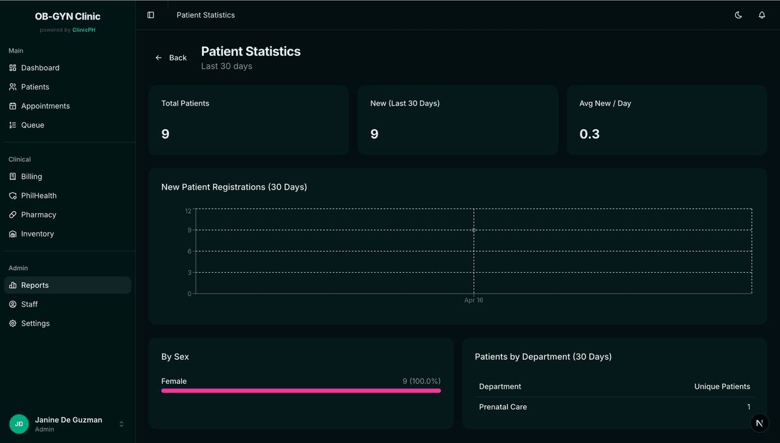This screenshot has height=443, width=780.
Task: Click the Patient Statistics title in the top bar
Action: [x=205, y=14]
